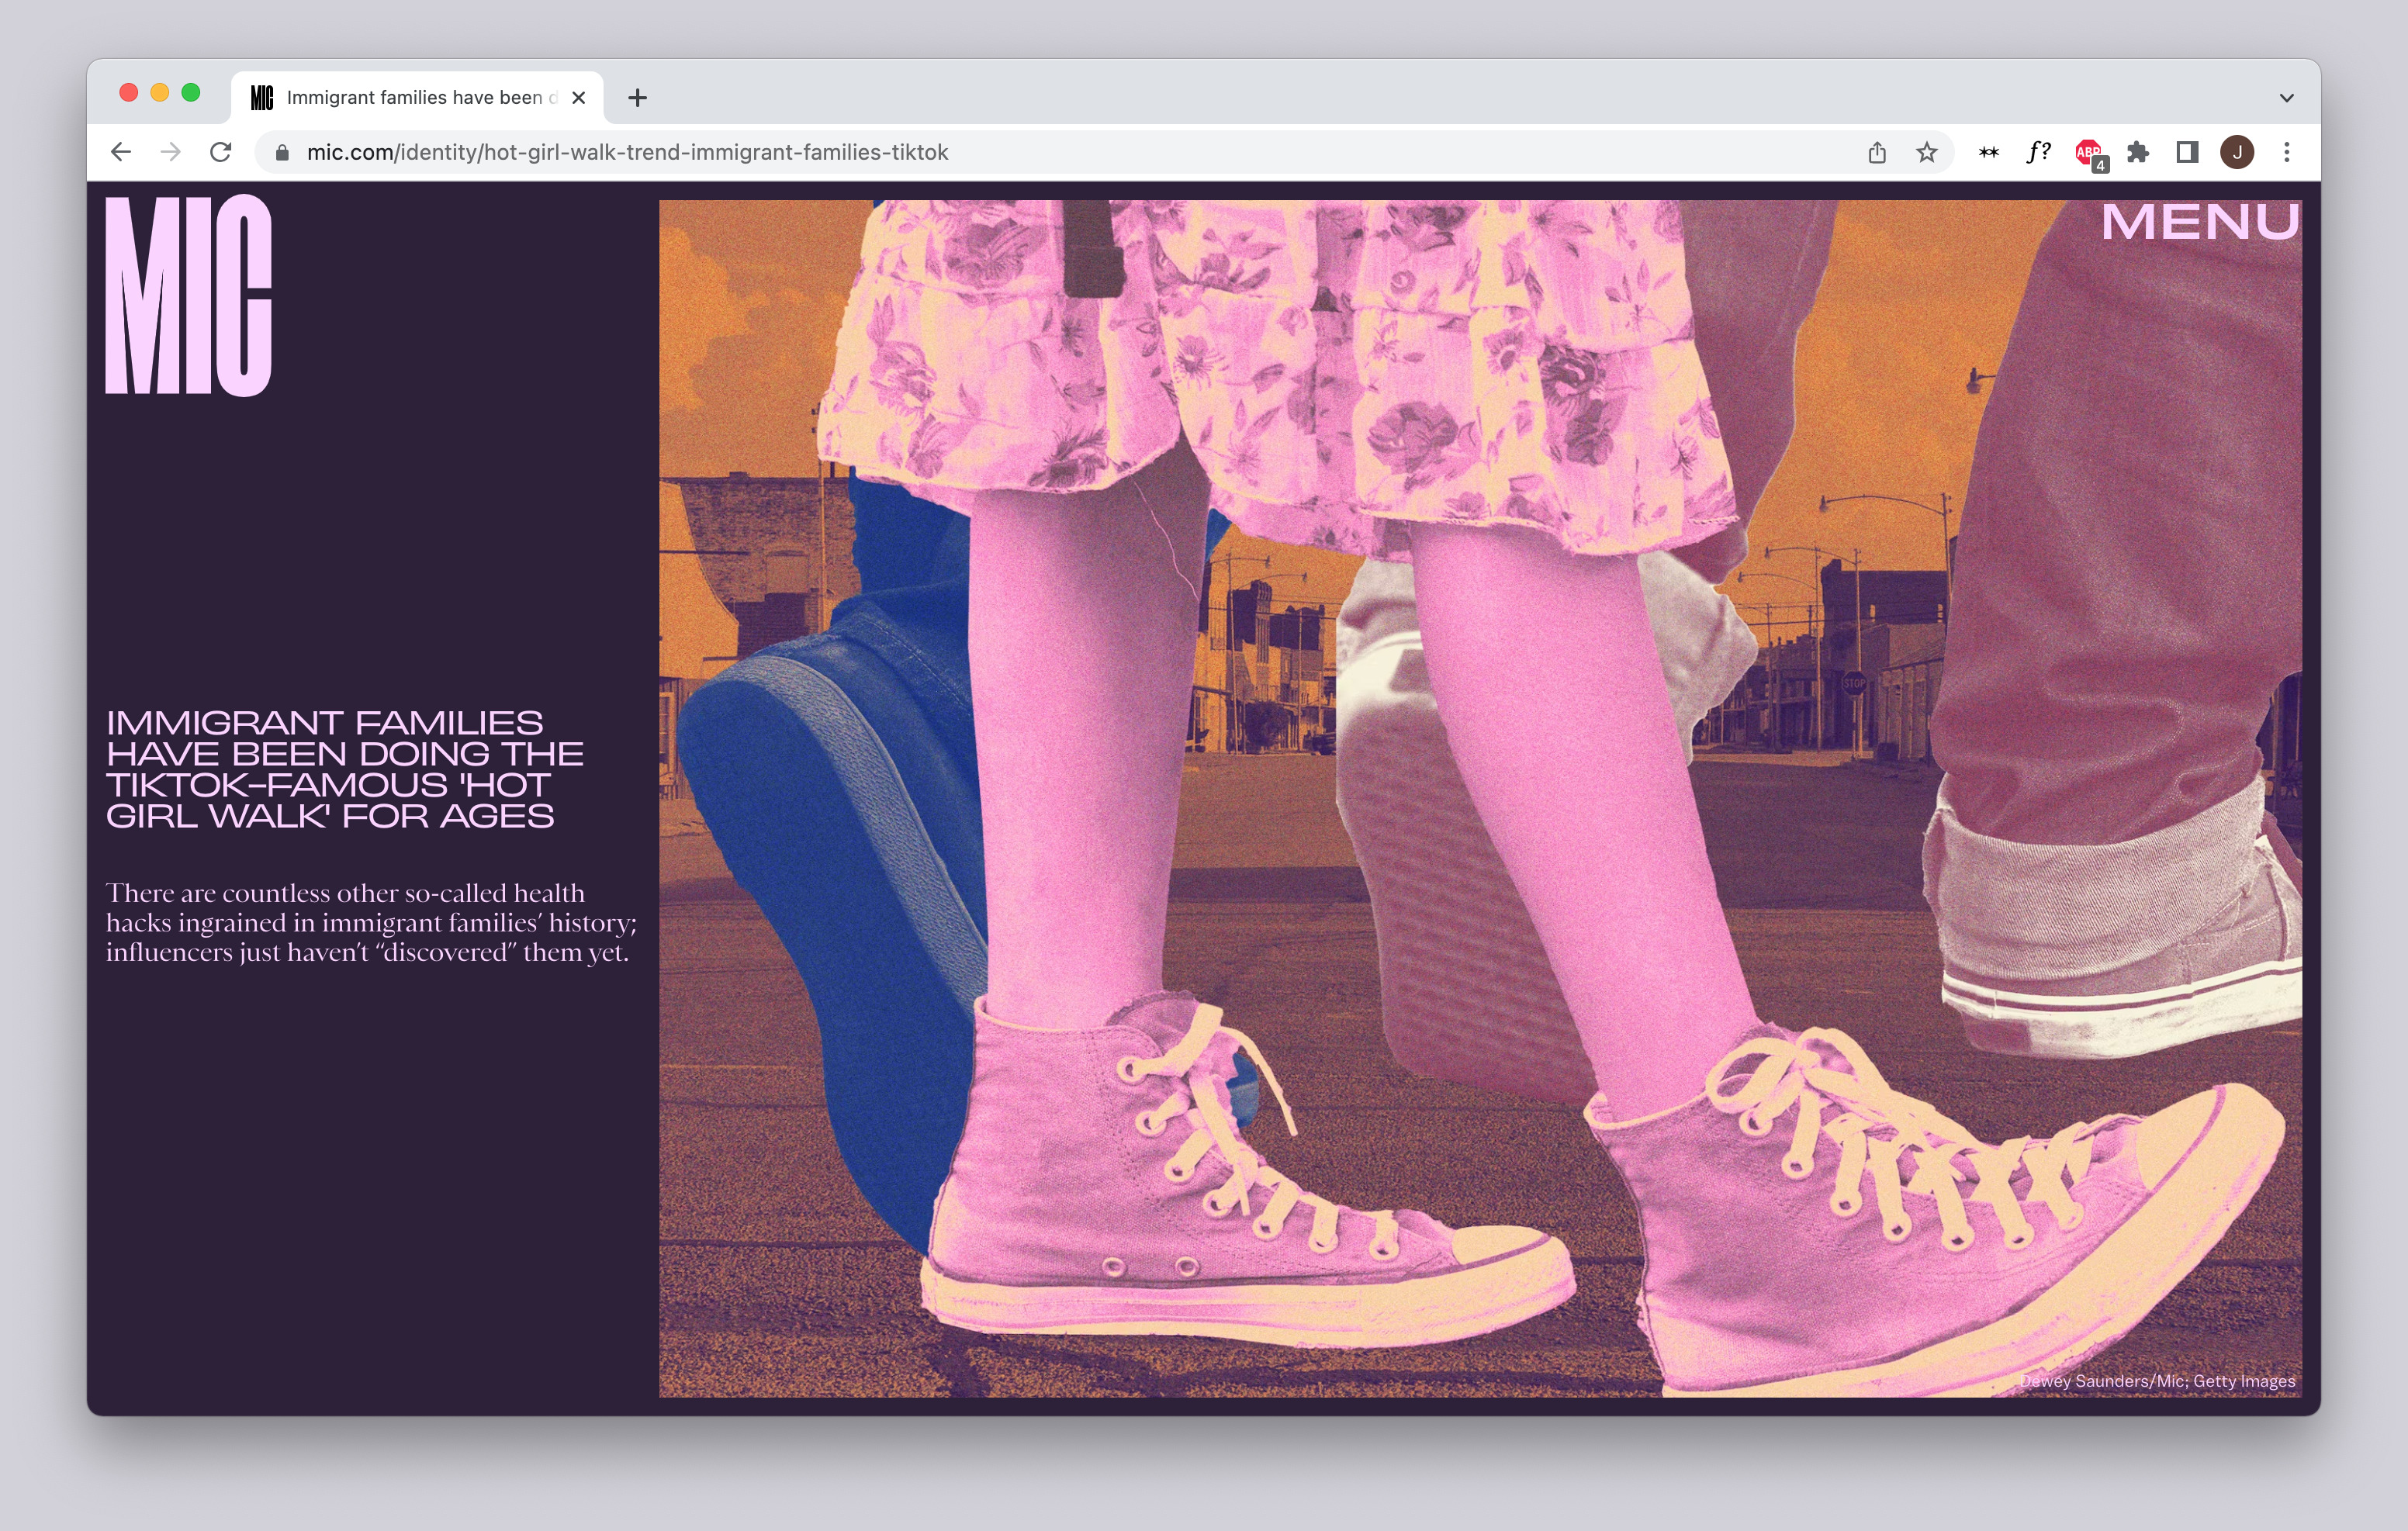Reload the current page
Screen dimensions: 2408x1531
pos(221,152)
